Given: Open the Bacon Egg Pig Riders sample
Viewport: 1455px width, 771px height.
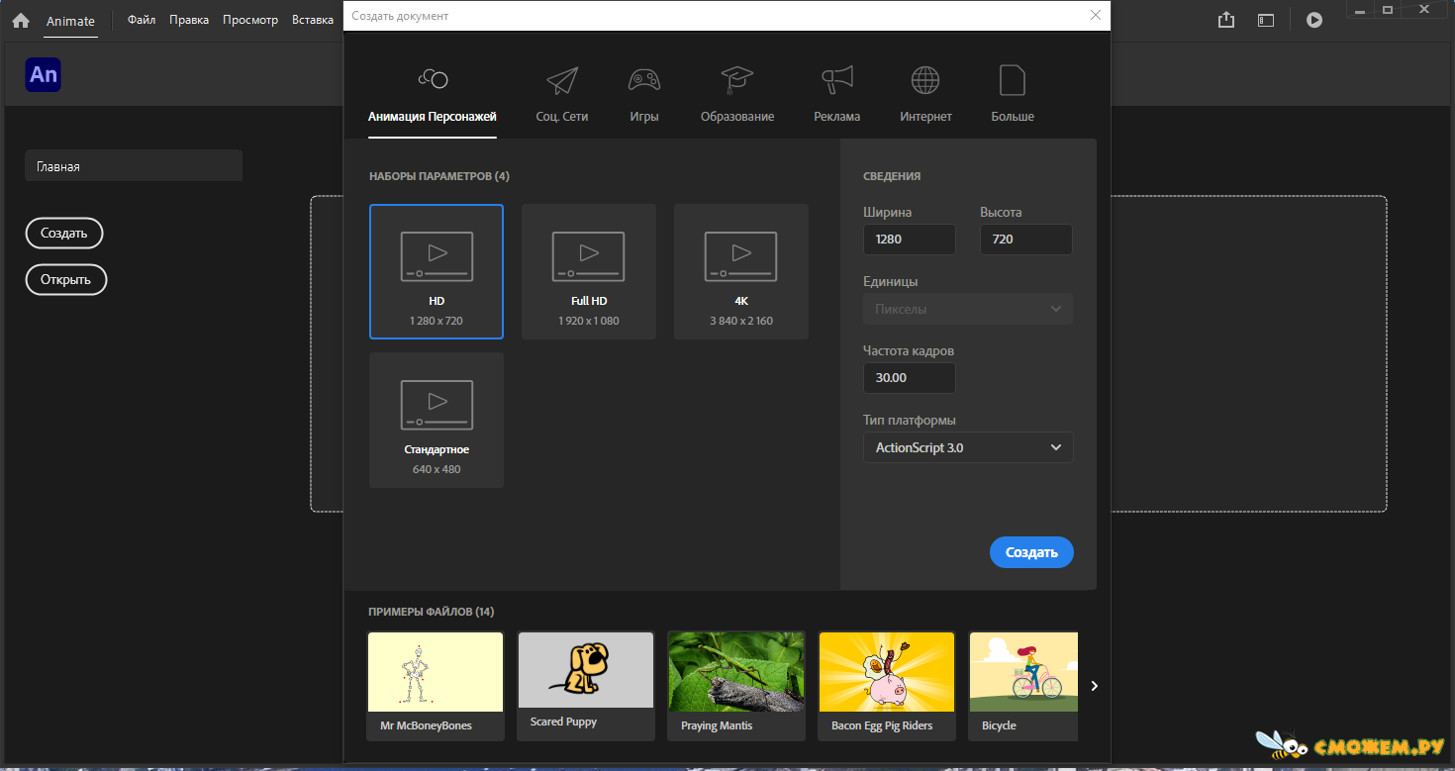Looking at the screenshot, I should tap(887, 686).
